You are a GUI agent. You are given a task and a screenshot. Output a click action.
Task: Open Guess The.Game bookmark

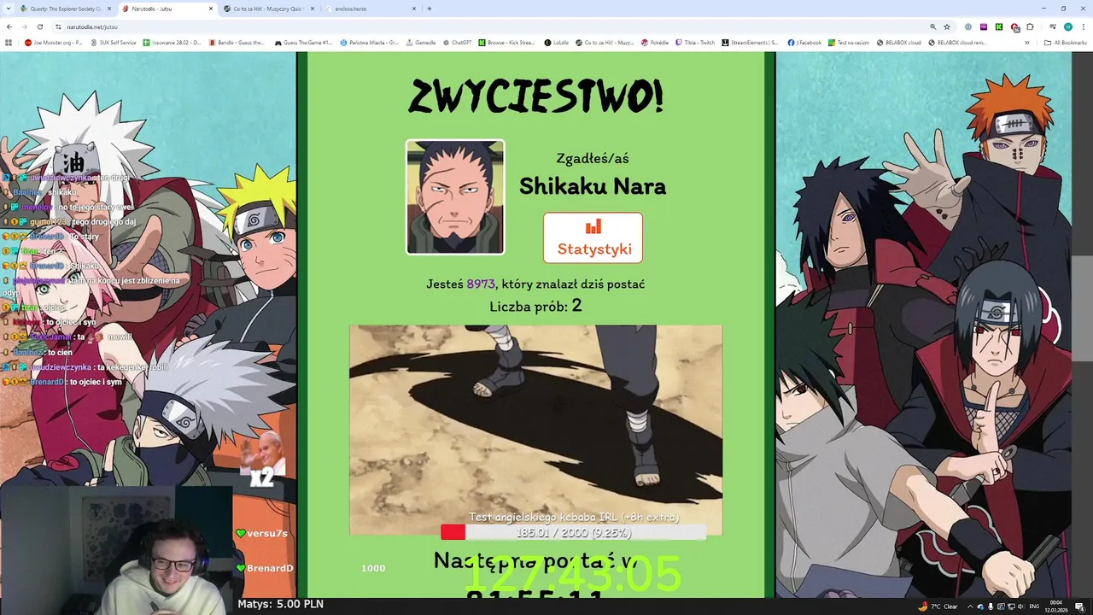303,43
